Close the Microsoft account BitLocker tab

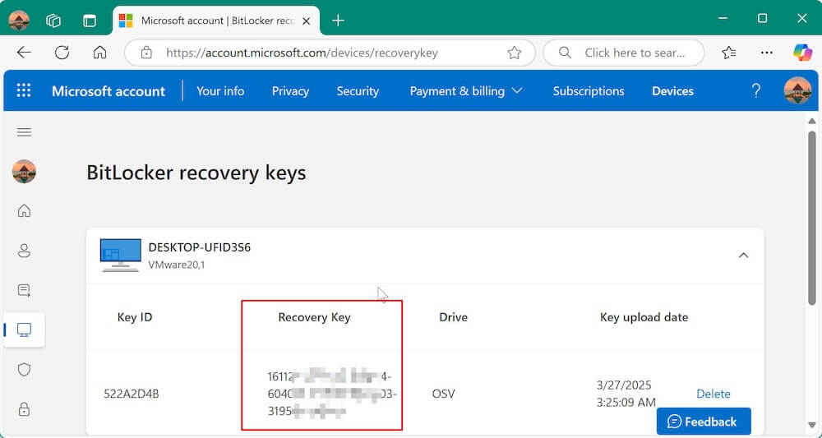point(307,21)
